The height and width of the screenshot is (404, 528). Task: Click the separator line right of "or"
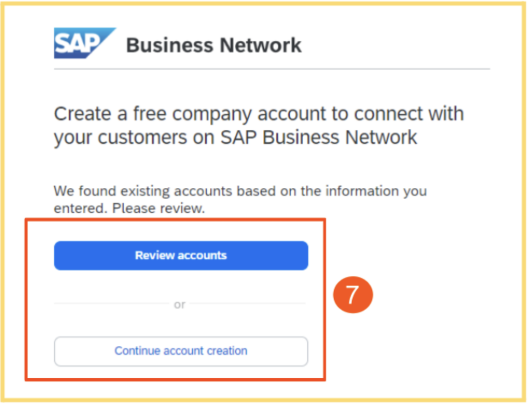tap(248, 304)
